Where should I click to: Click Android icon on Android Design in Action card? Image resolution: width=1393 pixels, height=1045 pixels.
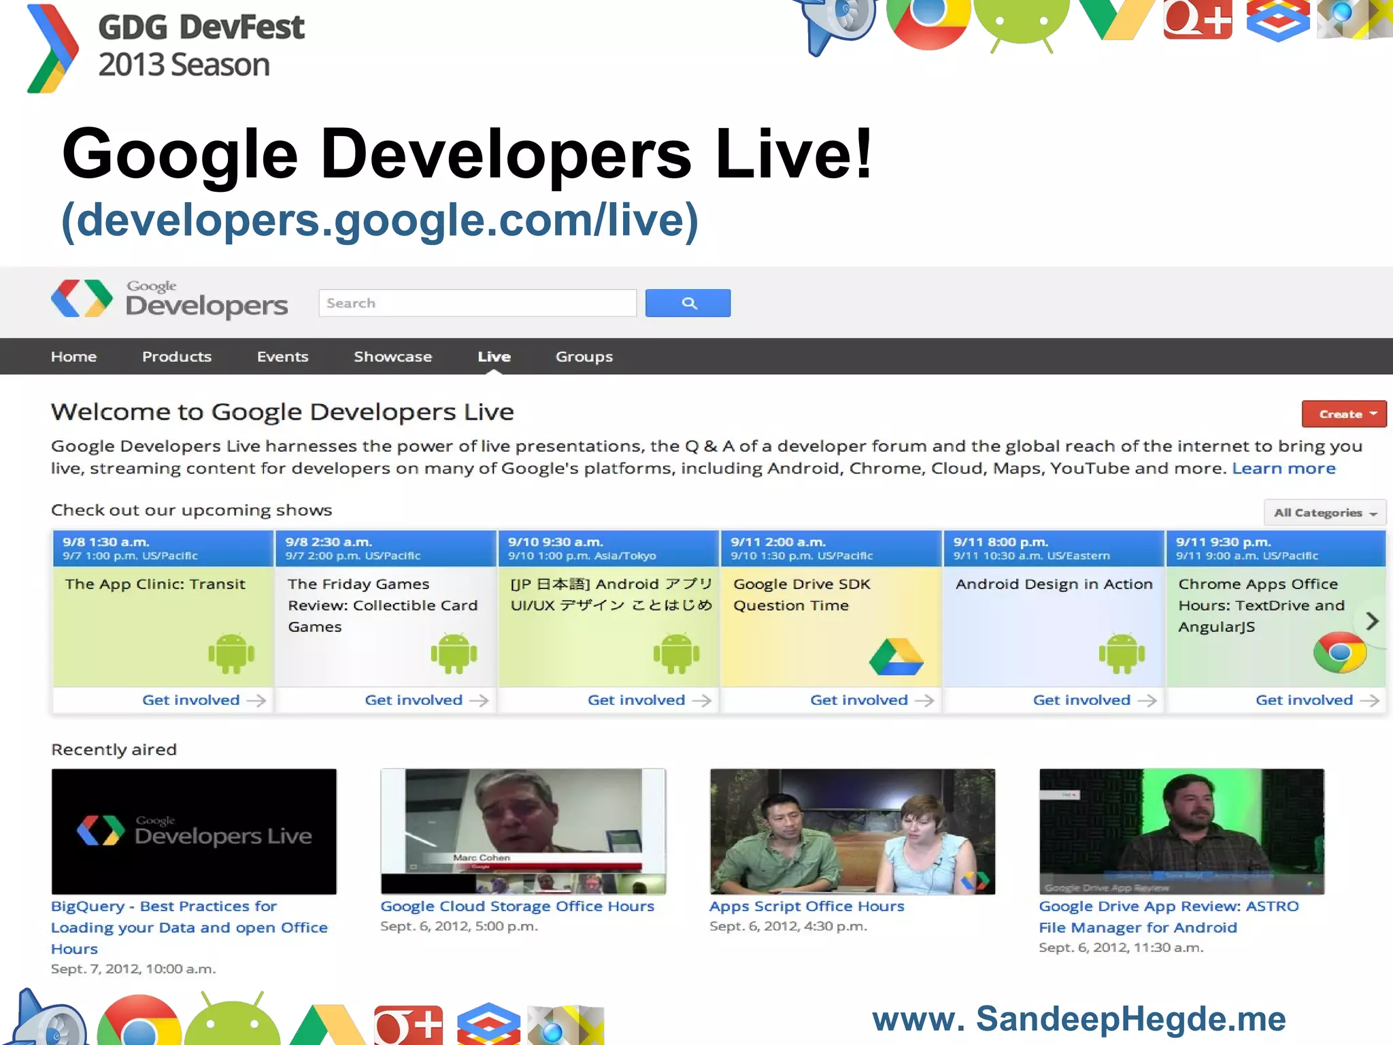pyautogui.click(x=1122, y=654)
